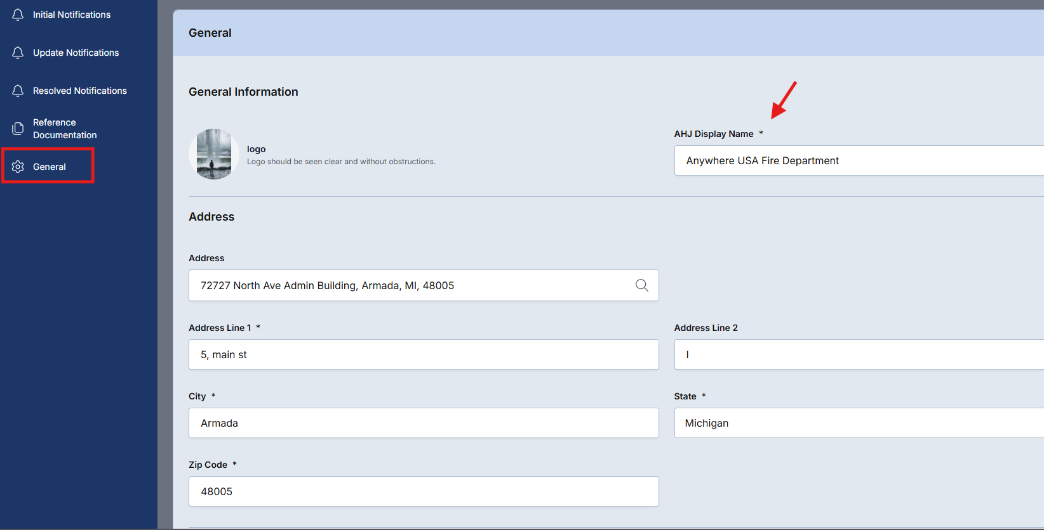1044x530 pixels.
Task: Click the City input field
Action: pyautogui.click(x=424, y=423)
